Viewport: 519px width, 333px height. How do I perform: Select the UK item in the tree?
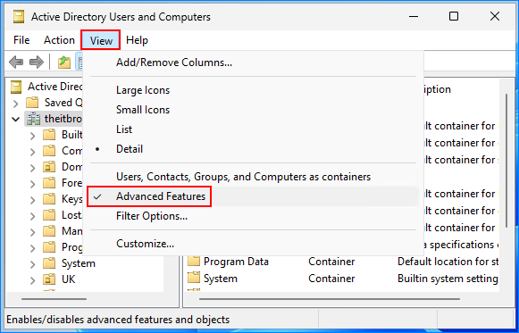[69, 279]
